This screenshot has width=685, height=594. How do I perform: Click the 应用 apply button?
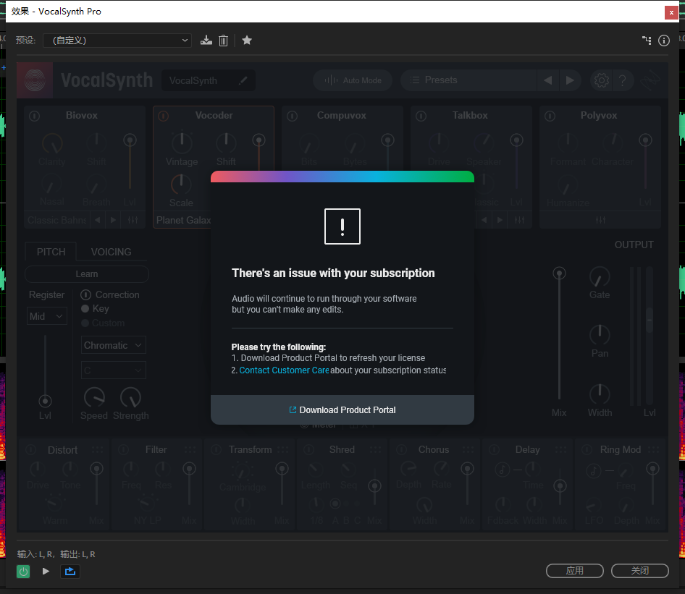pos(575,570)
